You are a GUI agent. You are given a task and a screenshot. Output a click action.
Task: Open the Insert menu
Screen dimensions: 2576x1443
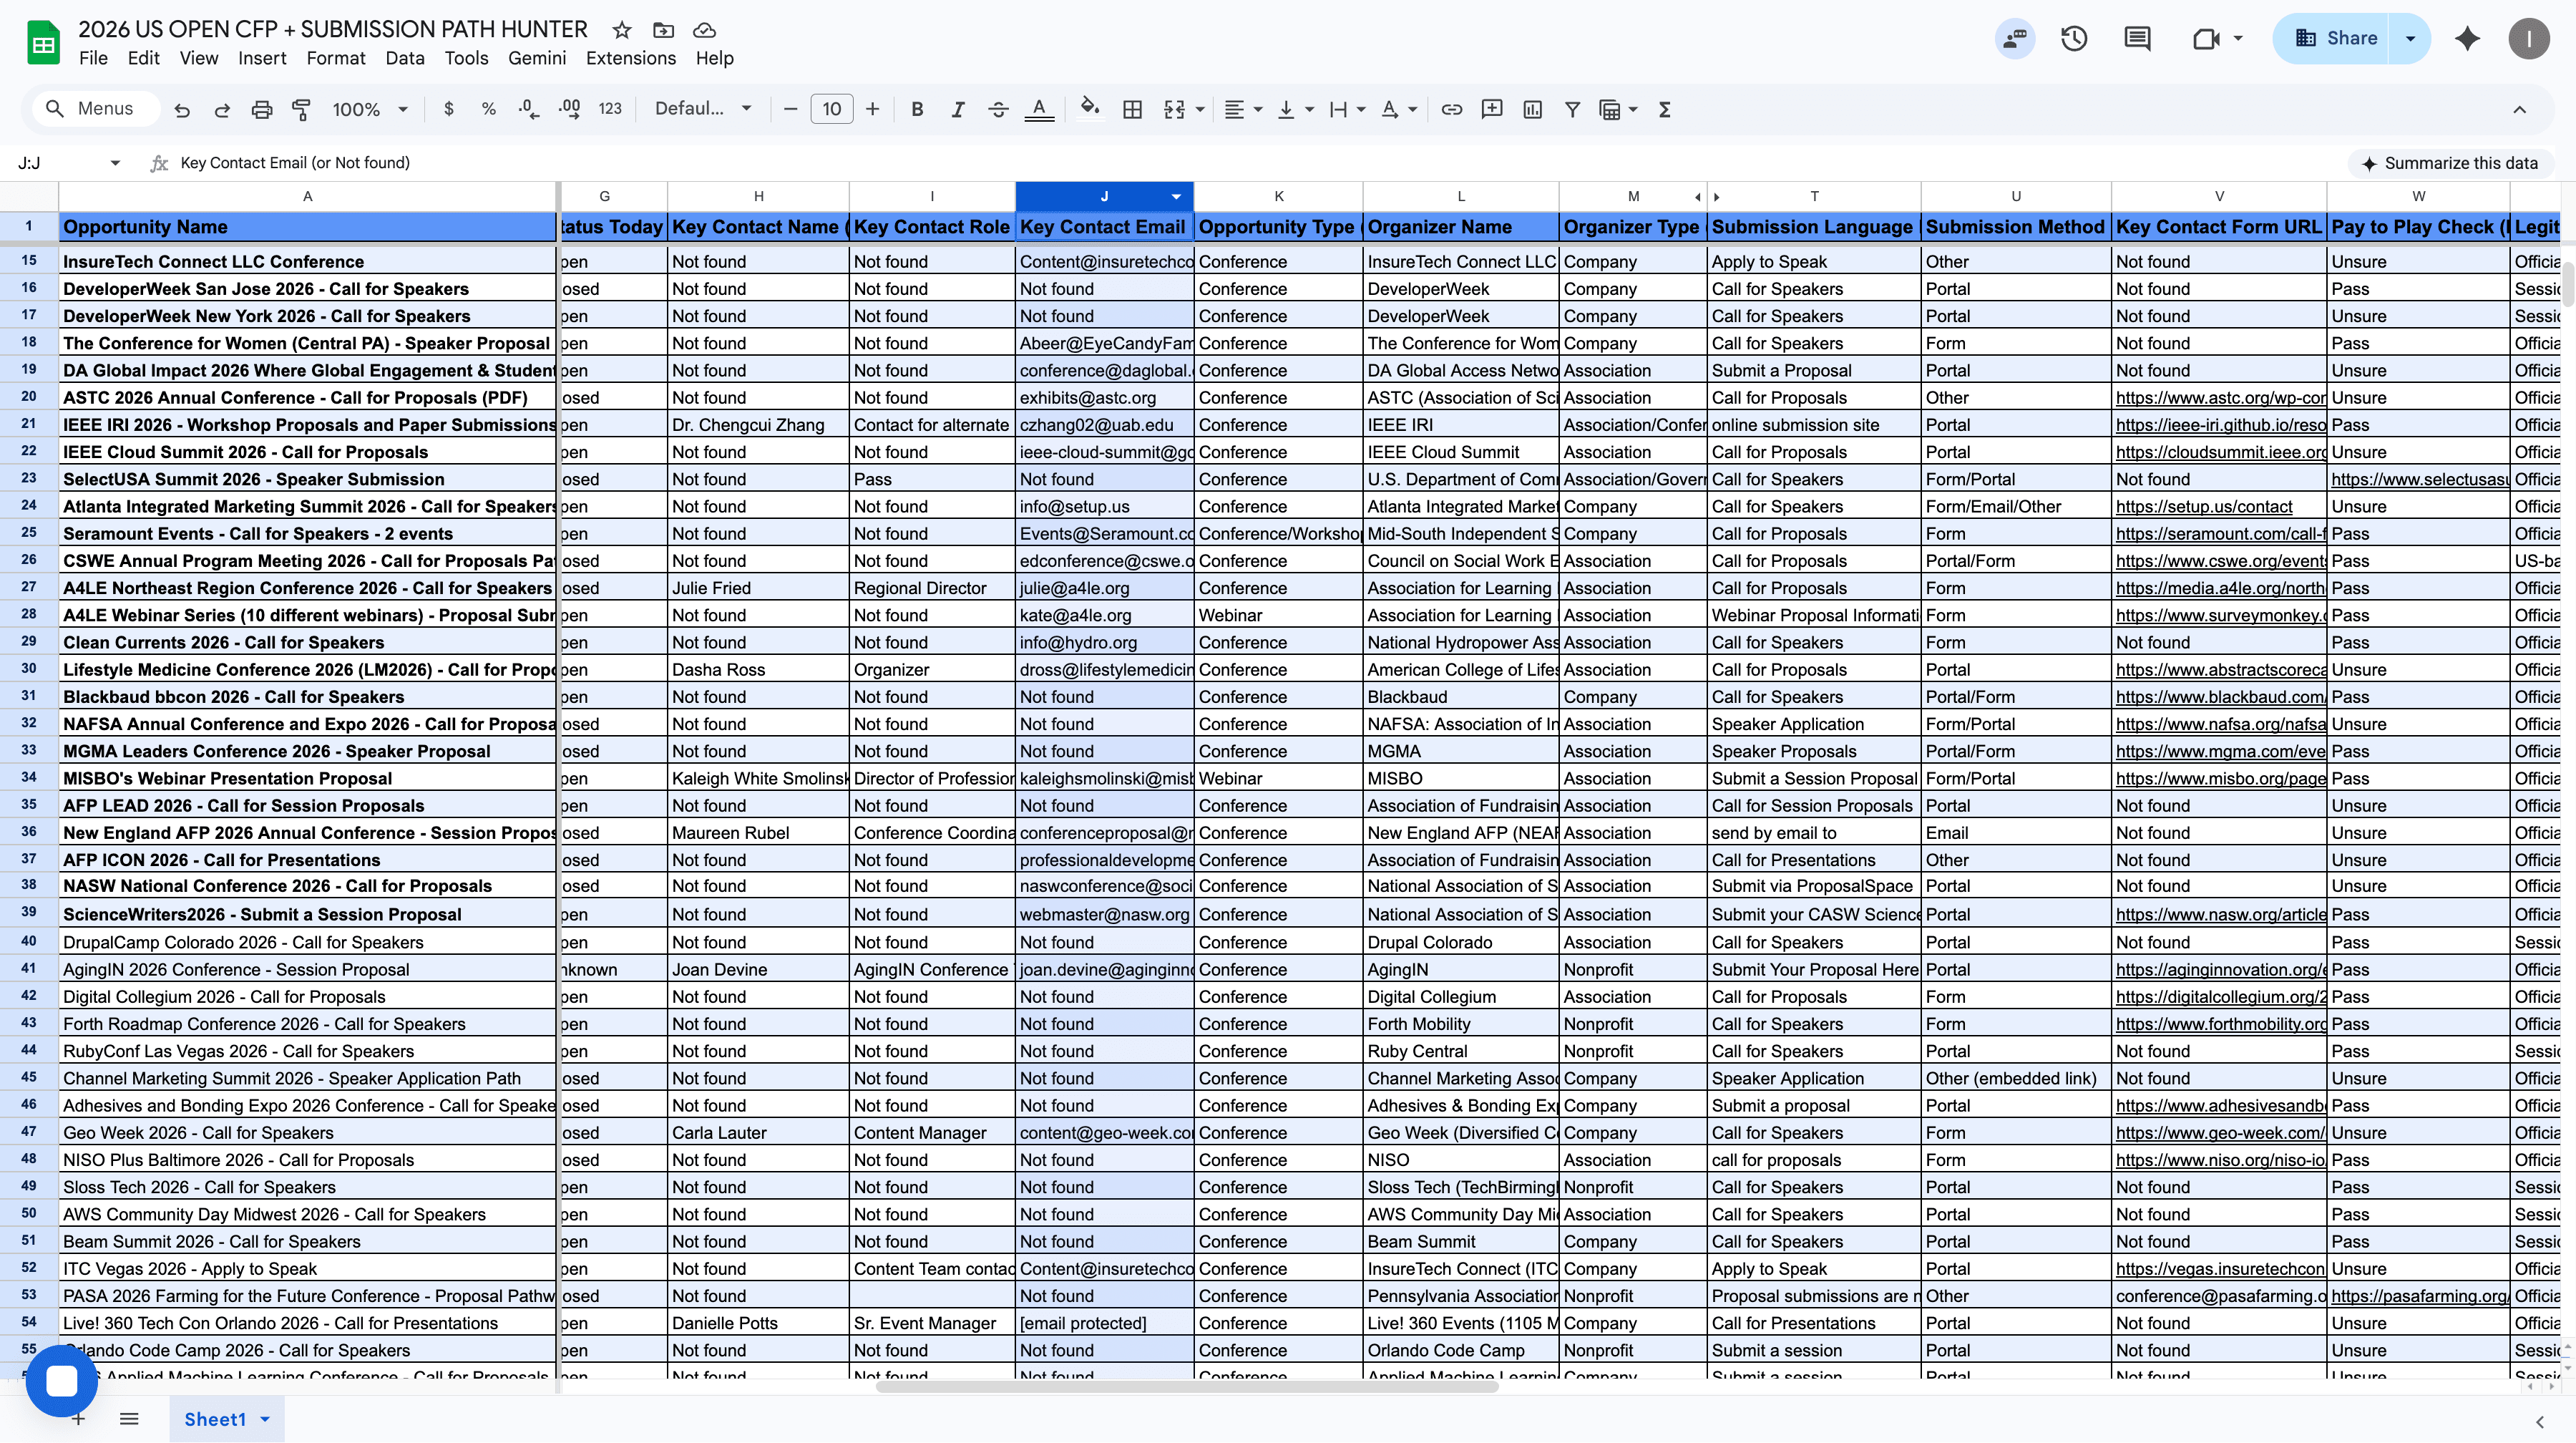[262, 58]
